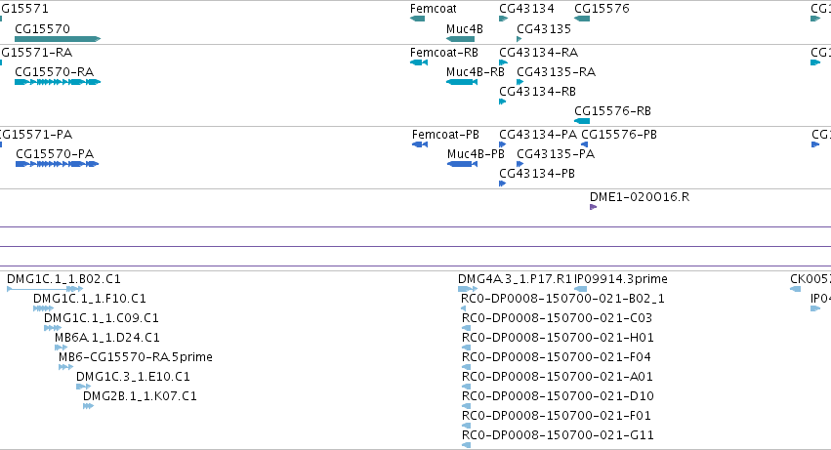
Task: Click the RC0-DP0008-150700-021-H01 label
Action: point(558,338)
